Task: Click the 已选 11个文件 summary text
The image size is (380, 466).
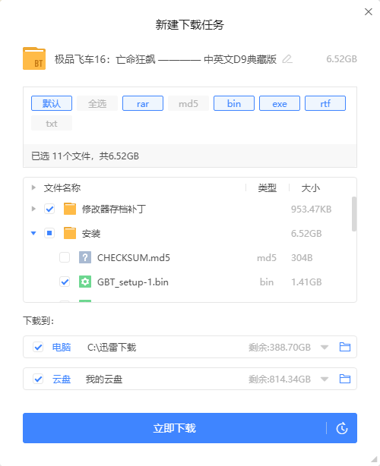Action: 85,156
